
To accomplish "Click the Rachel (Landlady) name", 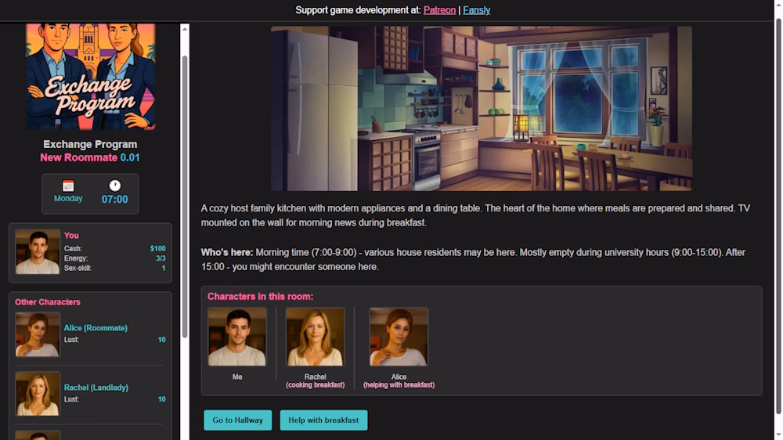I will (x=96, y=388).
